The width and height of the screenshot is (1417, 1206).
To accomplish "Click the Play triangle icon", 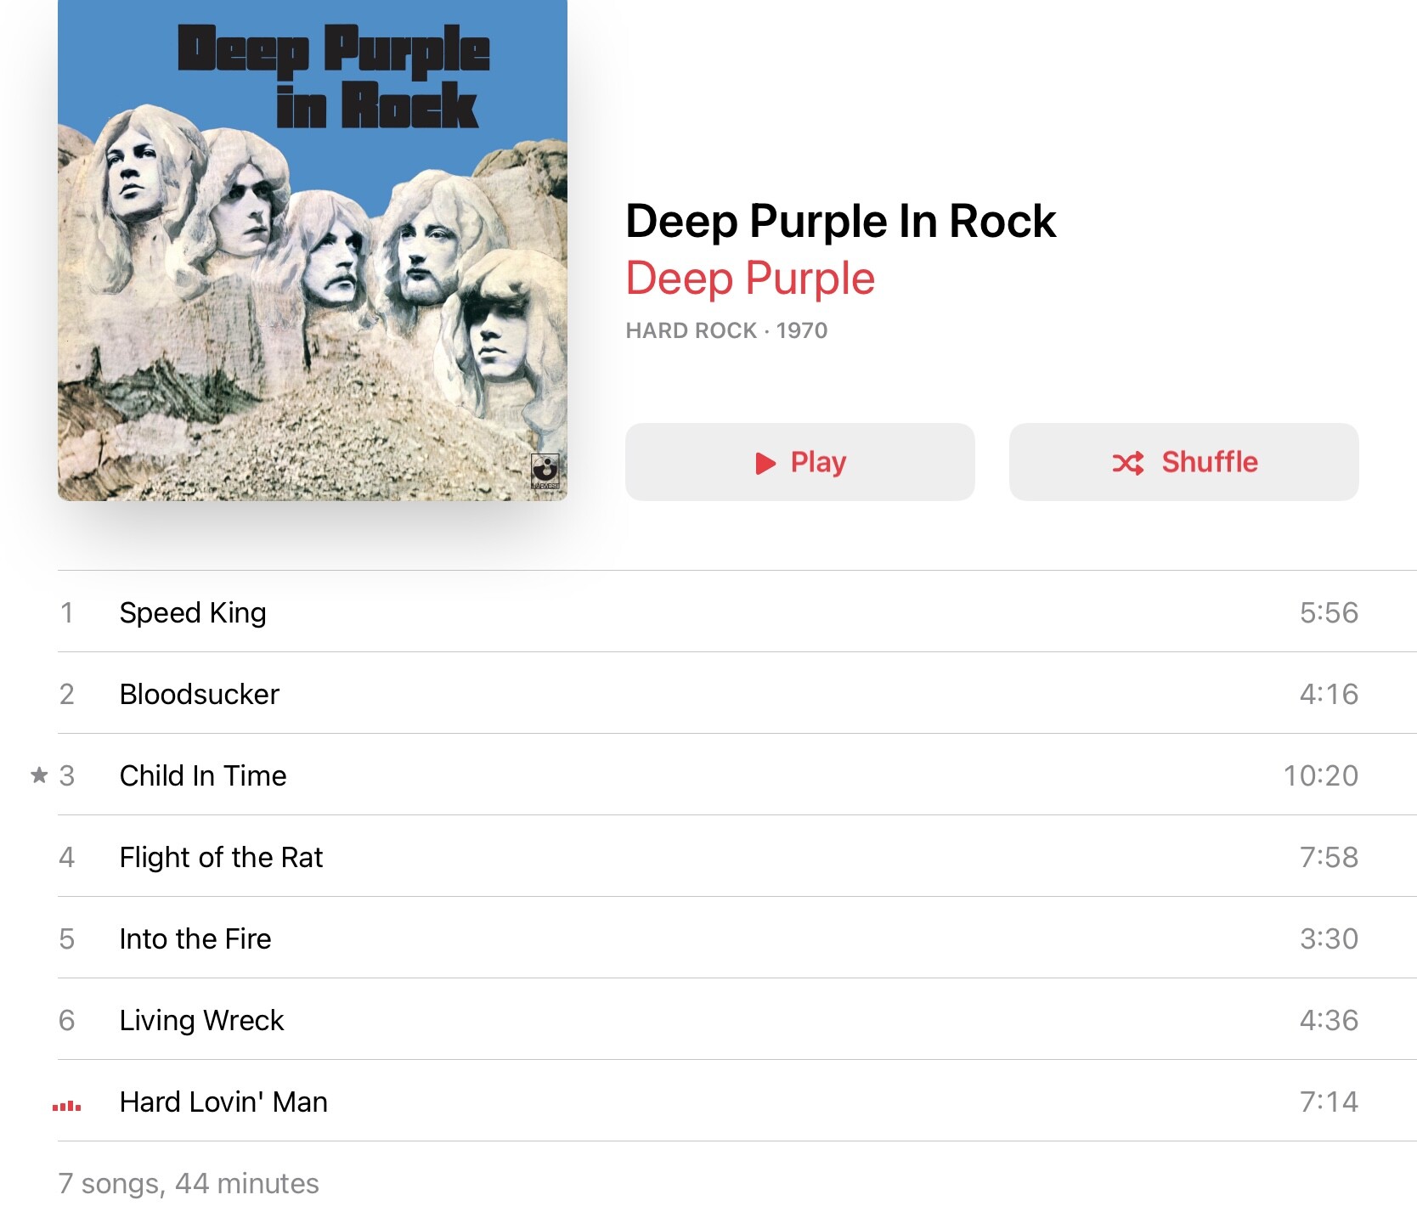I will (765, 463).
